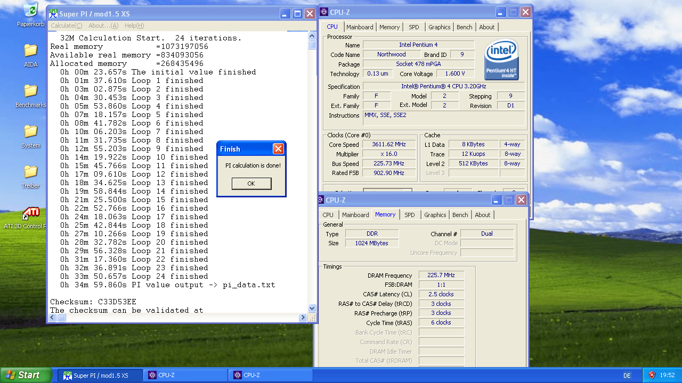Click Super PI horizontal scrollbar left arrow

pos(53,318)
